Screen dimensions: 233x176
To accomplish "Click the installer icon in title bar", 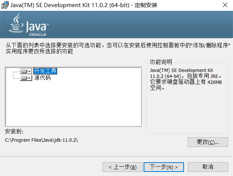I will (5, 5).
